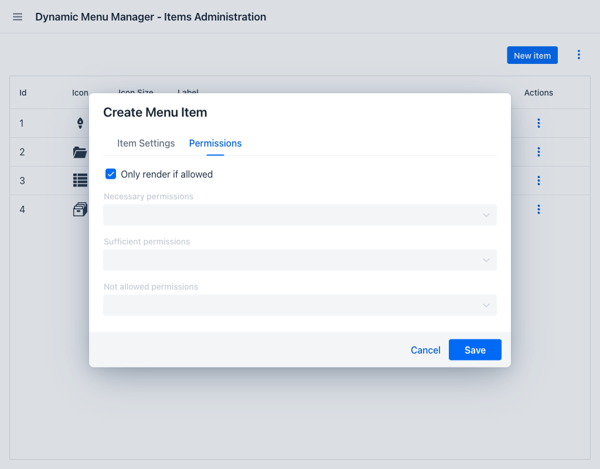Viewport: 600px width, 469px height.
Task: Open the page overflow menu beside New item
Action: point(578,55)
